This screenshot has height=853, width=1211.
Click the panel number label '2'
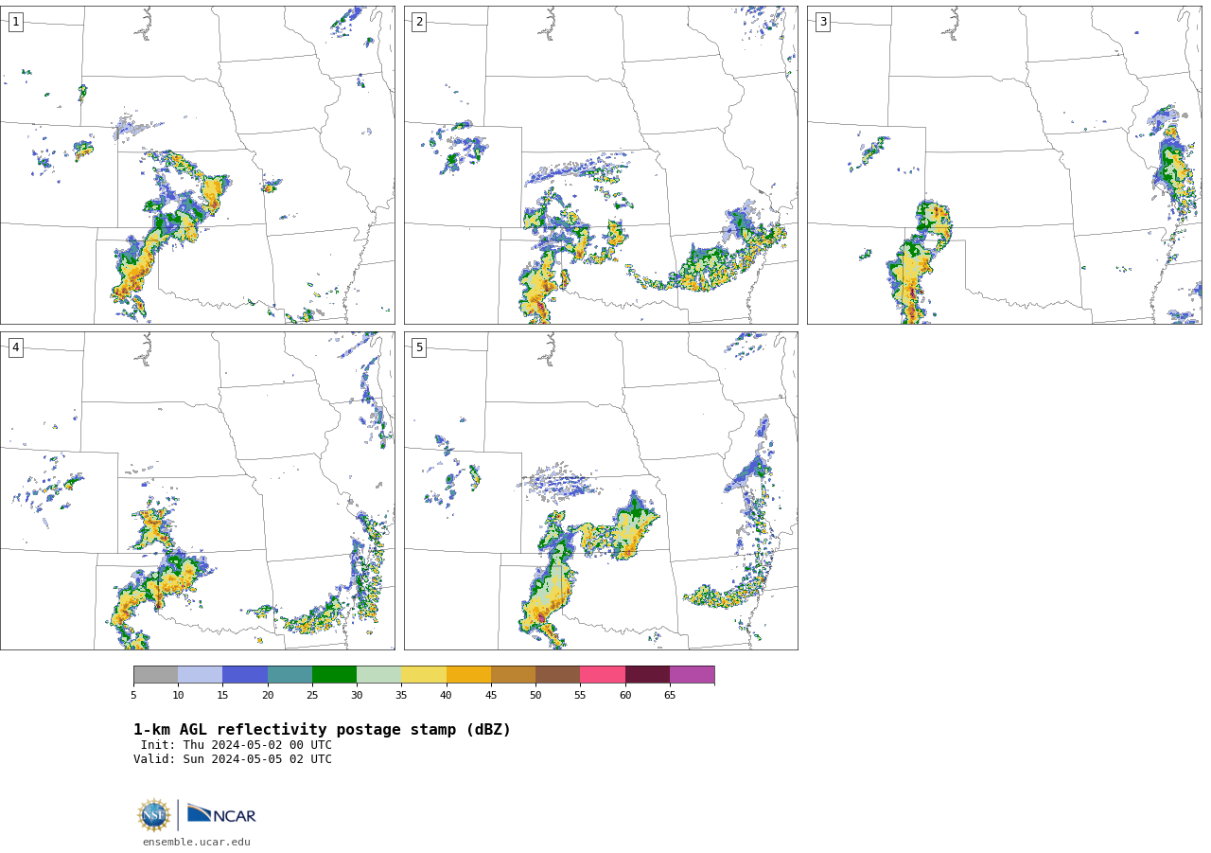point(419,22)
